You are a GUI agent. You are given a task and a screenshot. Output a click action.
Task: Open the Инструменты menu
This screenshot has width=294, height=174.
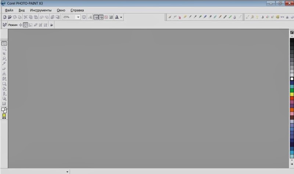click(41, 10)
